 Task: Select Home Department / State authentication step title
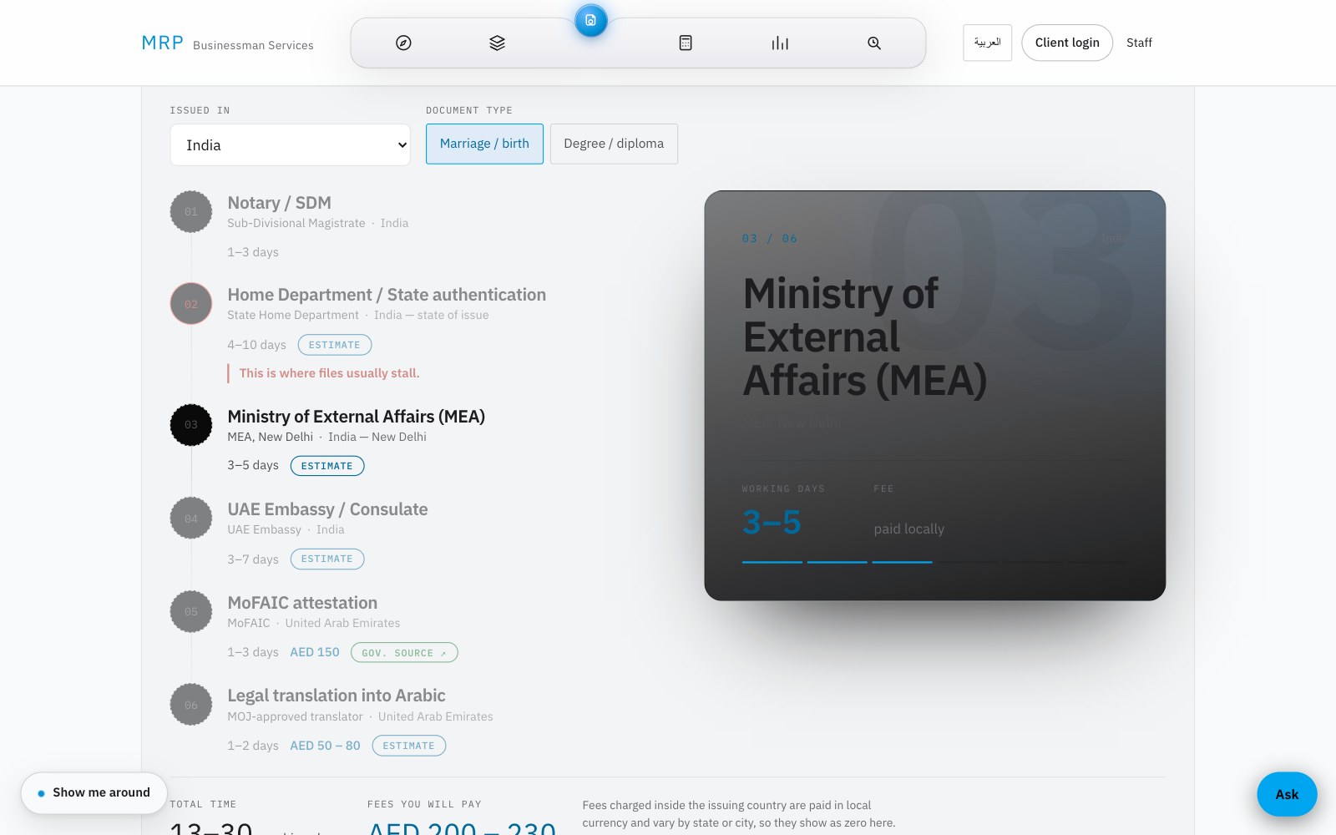click(x=387, y=295)
